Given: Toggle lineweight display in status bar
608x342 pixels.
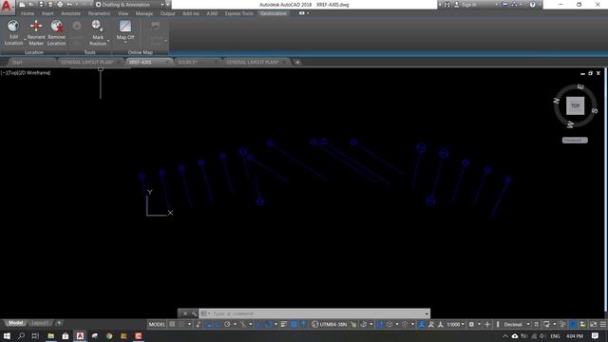Looking at the screenshot, I should pyautogui.click(x=284, y=324).
